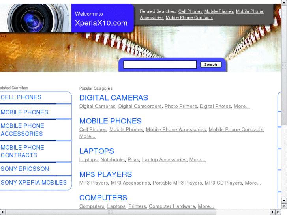287x215 pixels.
Task: Click More... in the MP3 Players row
Action: [x=253, y=183]
